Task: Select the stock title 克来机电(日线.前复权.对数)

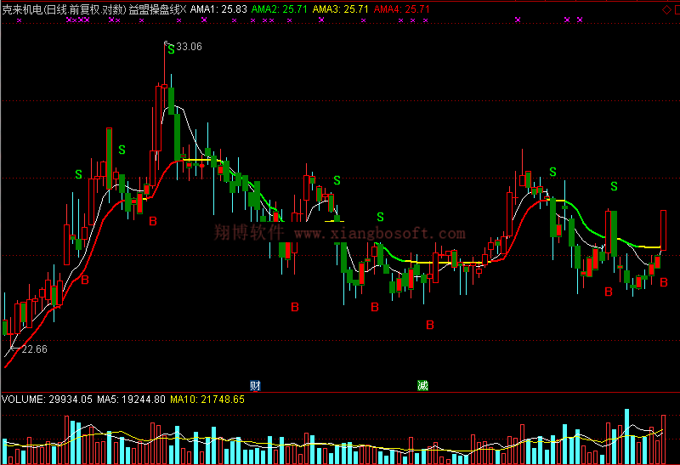Action: point(65,9)
